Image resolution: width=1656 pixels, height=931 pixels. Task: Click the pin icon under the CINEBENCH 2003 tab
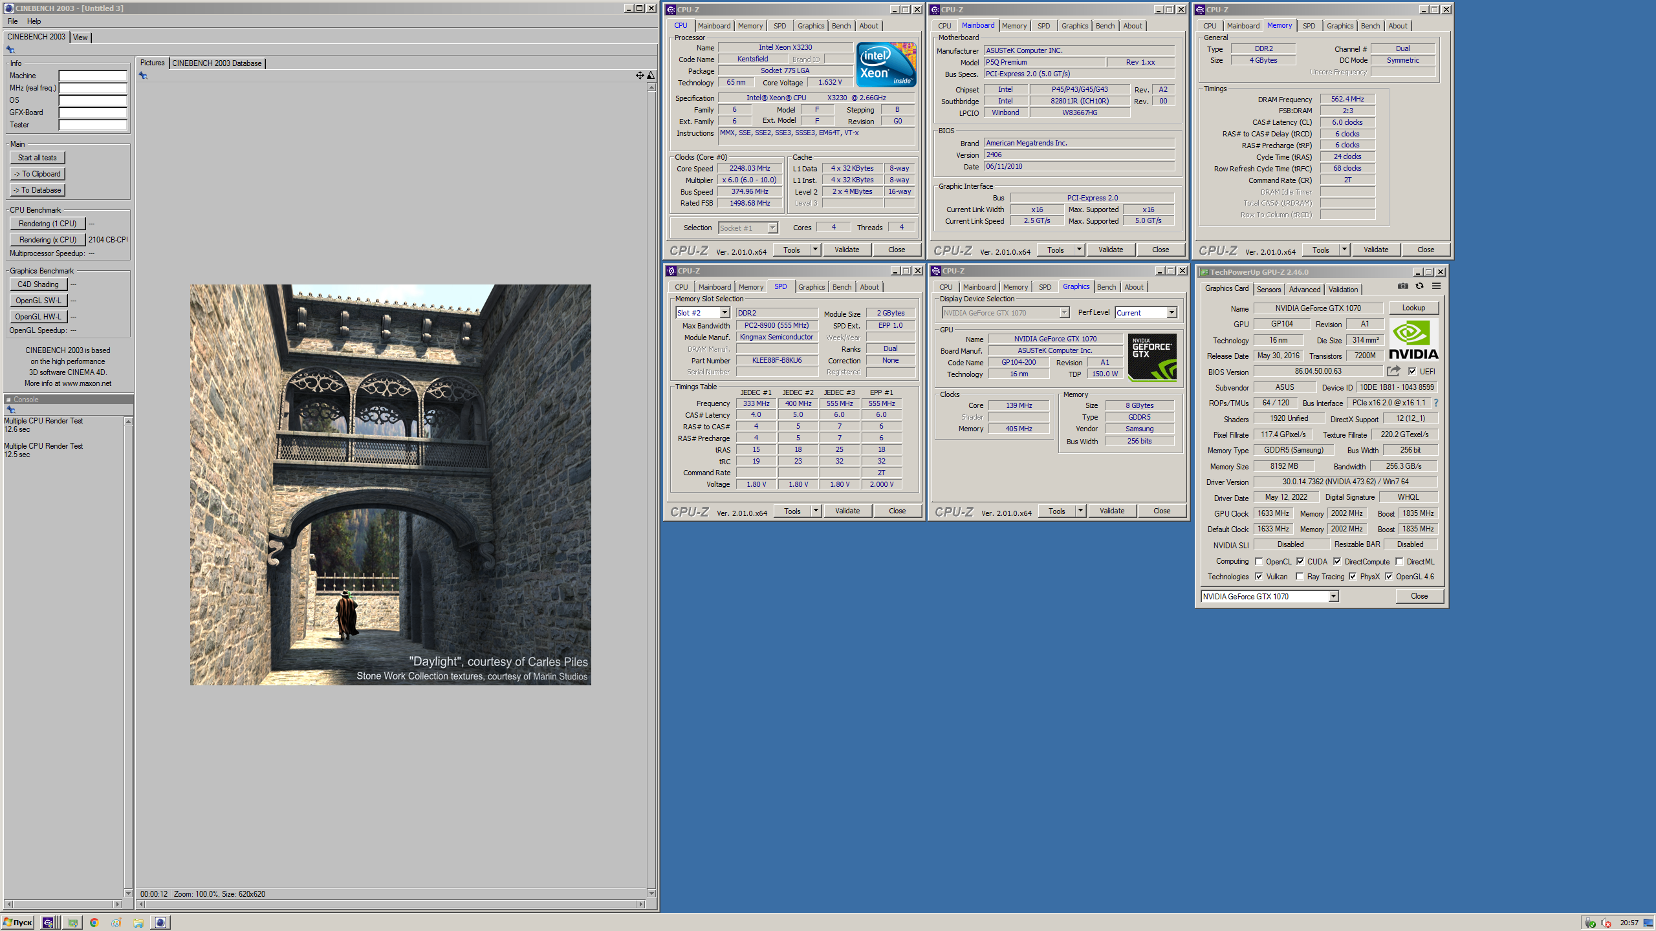coord(10,50)
